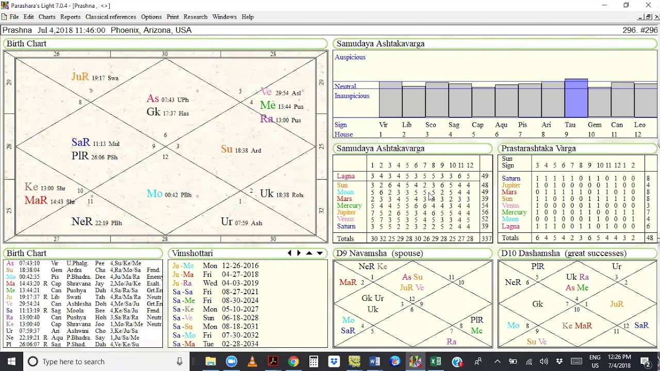Open Adobe Acrobat from the taskbar

(273, 362)
